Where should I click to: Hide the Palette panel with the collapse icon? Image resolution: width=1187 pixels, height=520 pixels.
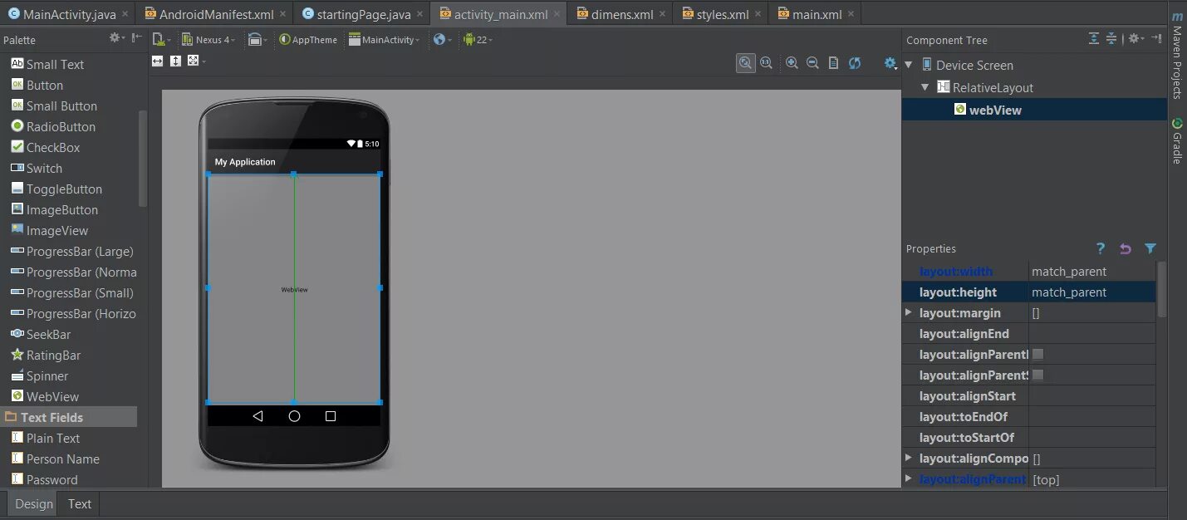click(x=137, y=38)
